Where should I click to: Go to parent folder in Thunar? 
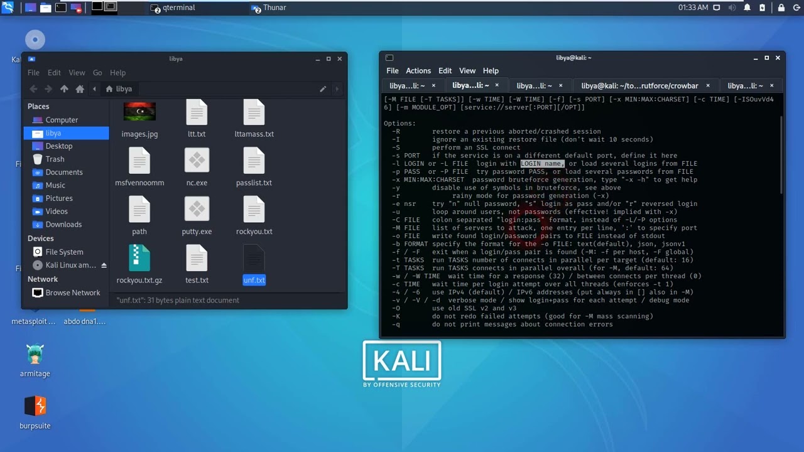coord(64,89)
